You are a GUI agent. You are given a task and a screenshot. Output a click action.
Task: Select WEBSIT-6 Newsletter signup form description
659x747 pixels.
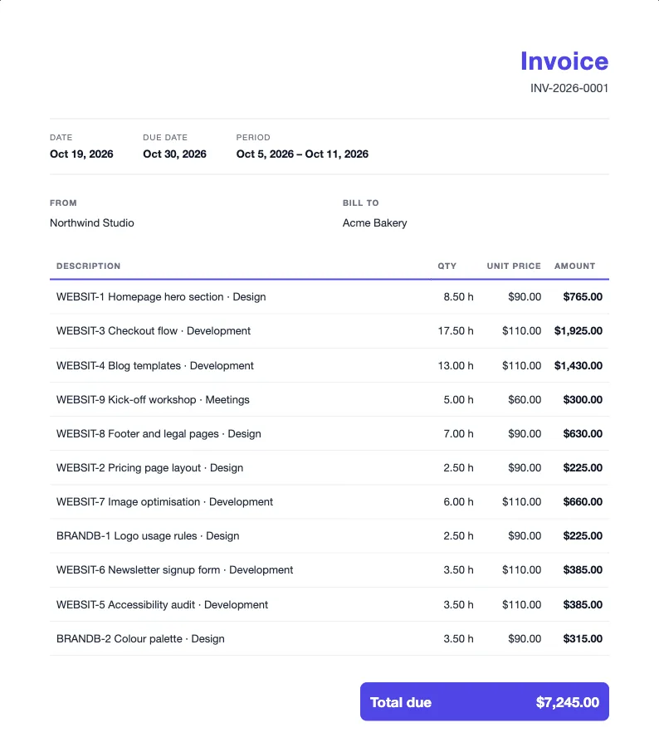(175, 569)
